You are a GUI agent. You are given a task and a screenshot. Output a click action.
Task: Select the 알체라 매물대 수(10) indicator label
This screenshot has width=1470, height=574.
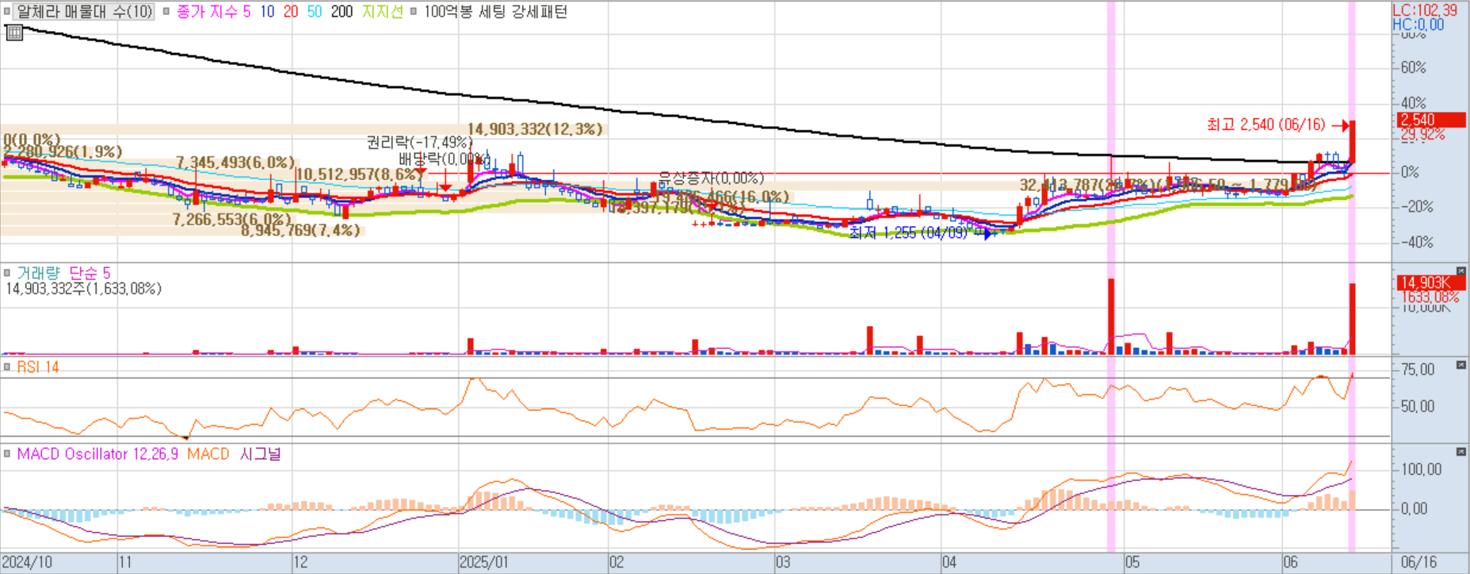tap(85, 12)
